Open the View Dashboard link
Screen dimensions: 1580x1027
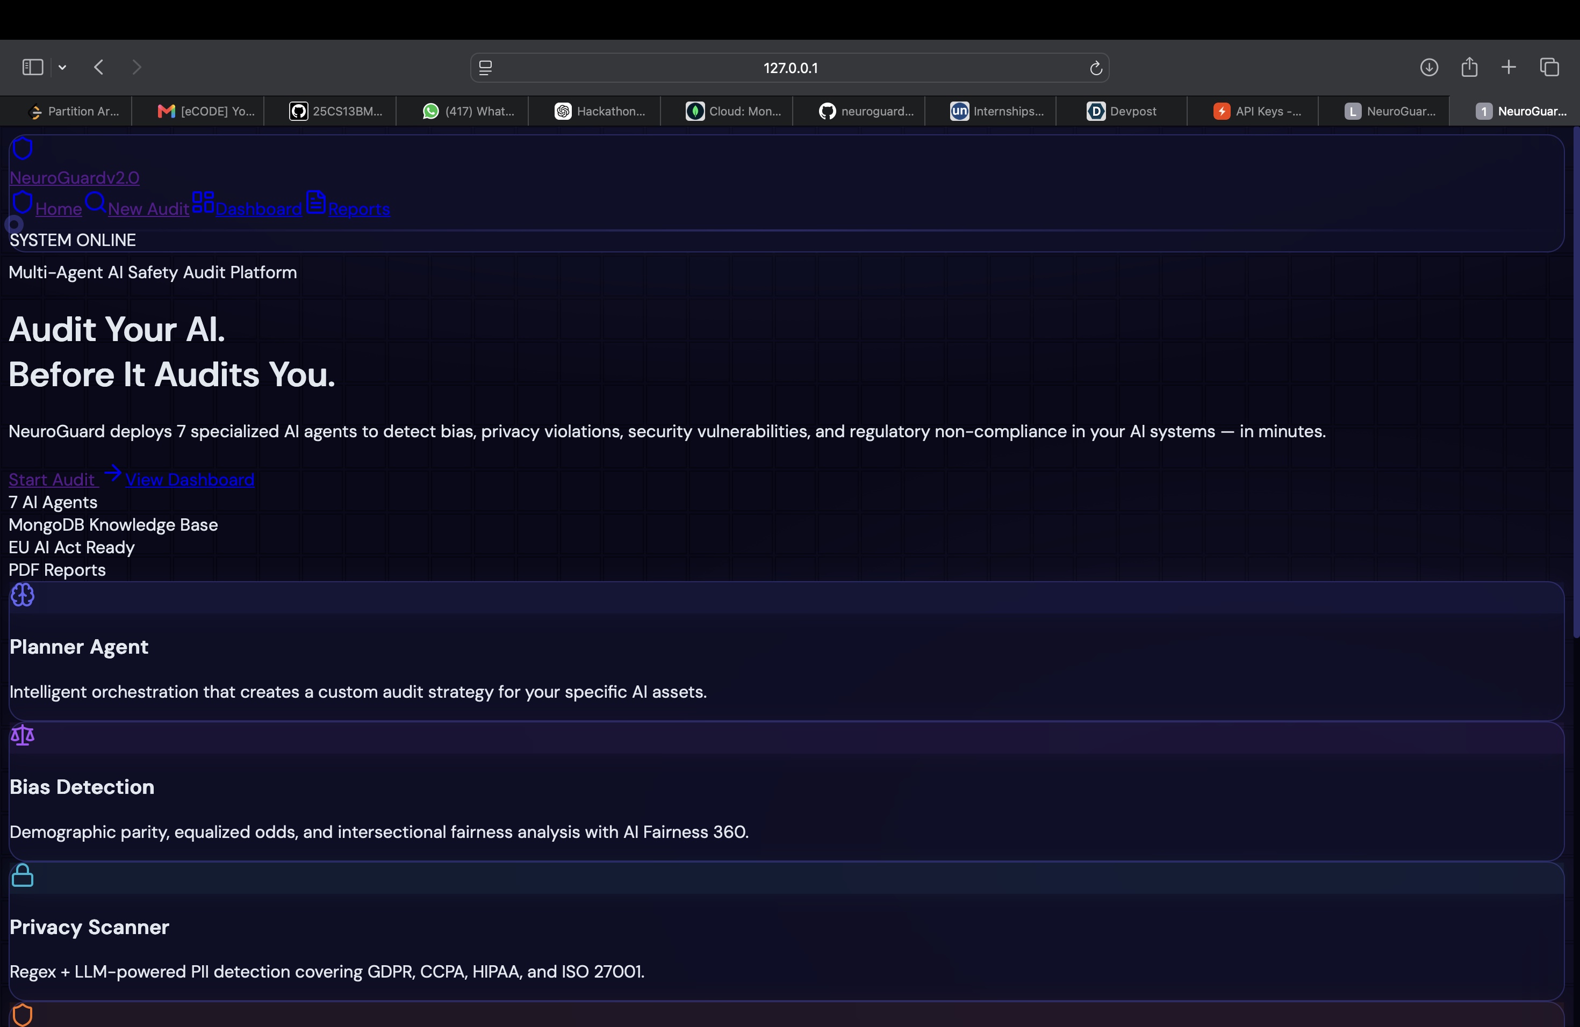[190, 480]
